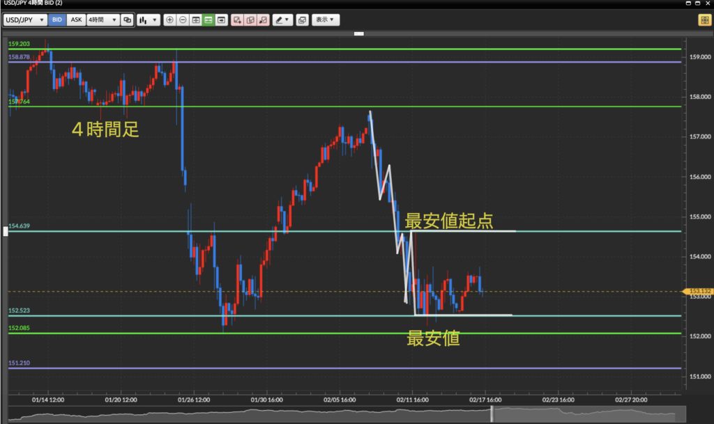Click the zoom in (plus) icon
This screenshot has width=714, height=424.
(x=169, y=20)
